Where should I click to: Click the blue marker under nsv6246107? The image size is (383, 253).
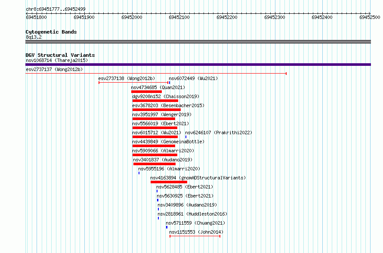(186, 137)
